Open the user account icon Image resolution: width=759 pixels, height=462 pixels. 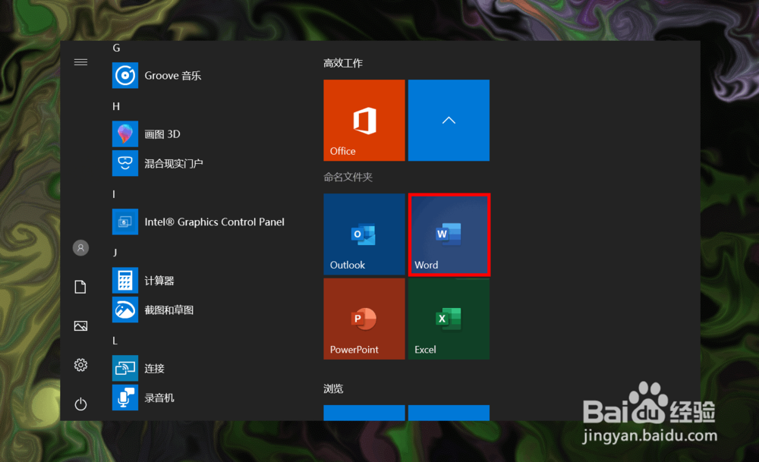point(81,248)
